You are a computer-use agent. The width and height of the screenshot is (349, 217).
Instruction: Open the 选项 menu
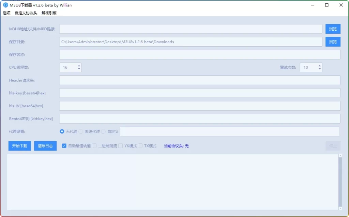6,13
